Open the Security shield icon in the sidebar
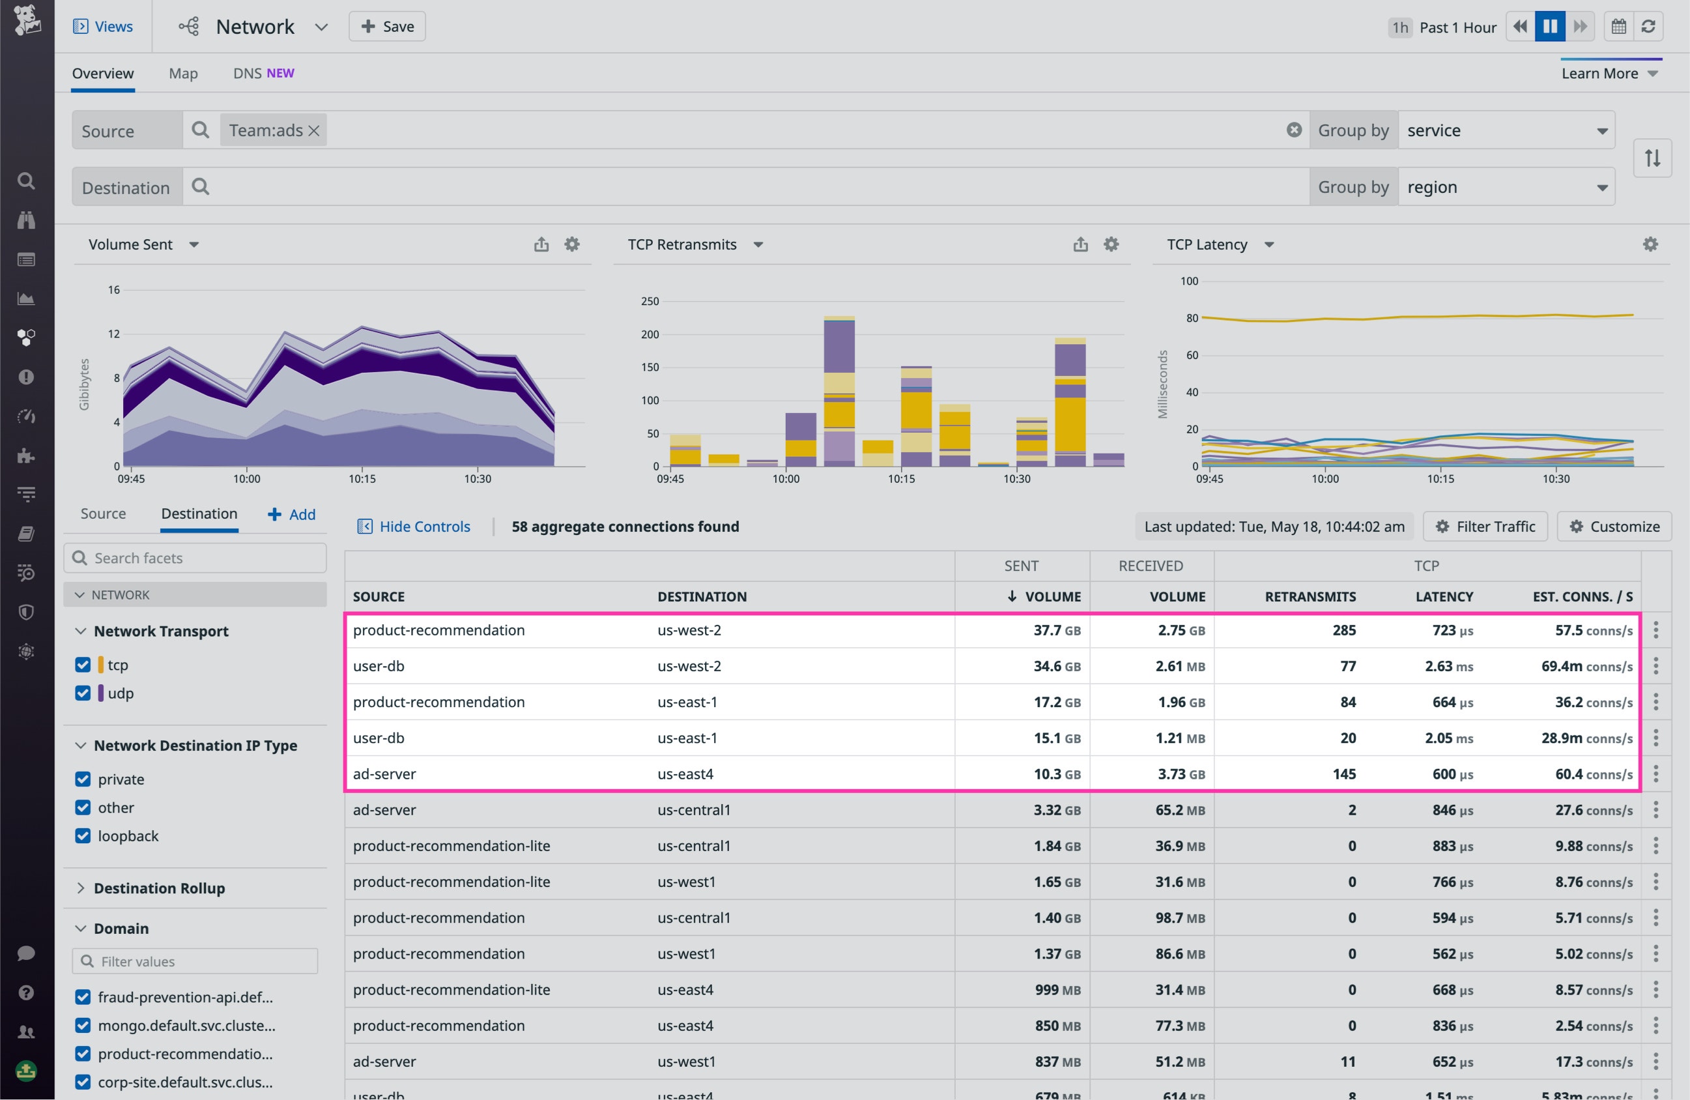The width and height of the screenshot is (1690, 1100). pyautogui.click(x=26, y=612)
